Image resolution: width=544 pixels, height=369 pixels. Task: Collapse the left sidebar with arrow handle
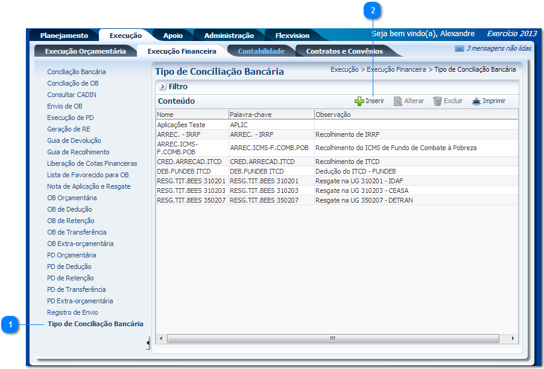click(148, 343)
